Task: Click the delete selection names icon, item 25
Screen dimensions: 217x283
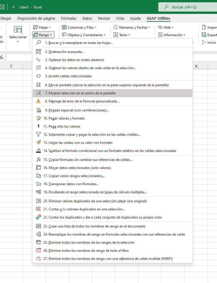Action: (38, 242)
